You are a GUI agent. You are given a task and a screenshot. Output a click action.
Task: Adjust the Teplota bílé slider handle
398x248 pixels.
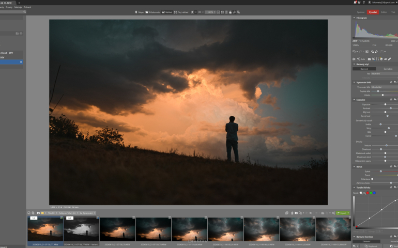[x=378, y=91]
